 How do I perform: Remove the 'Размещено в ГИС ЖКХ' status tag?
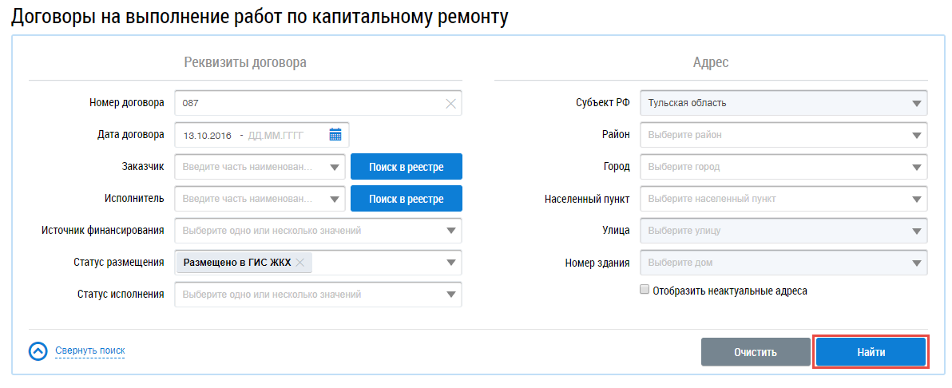(x=300, y=263)
